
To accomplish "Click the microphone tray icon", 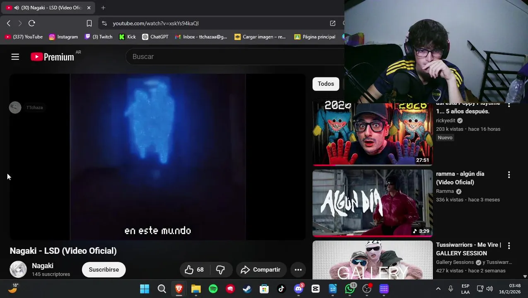I will click(451, 289).
